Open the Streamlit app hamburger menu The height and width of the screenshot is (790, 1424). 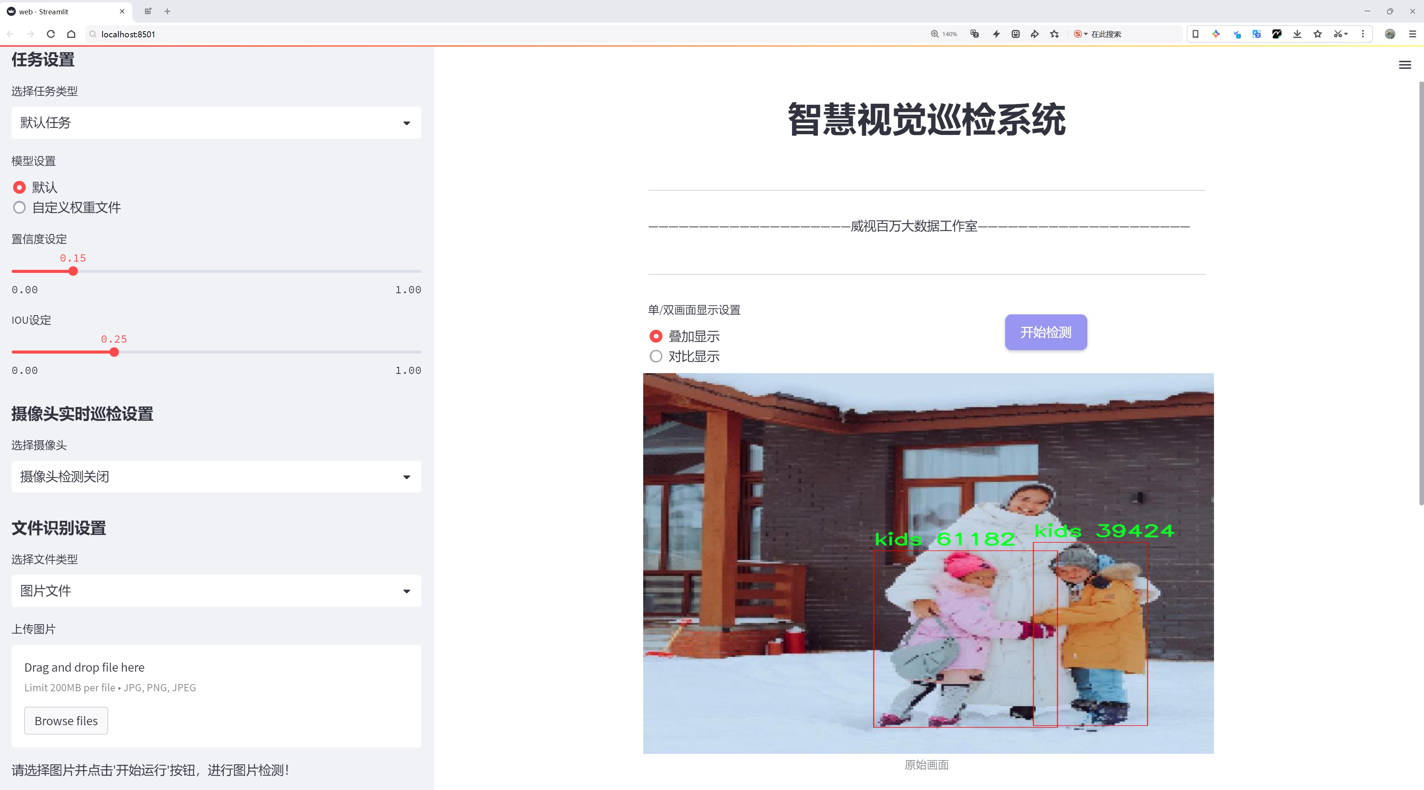point(1405,65)
